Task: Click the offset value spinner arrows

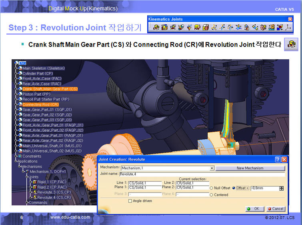Action: 281,188
